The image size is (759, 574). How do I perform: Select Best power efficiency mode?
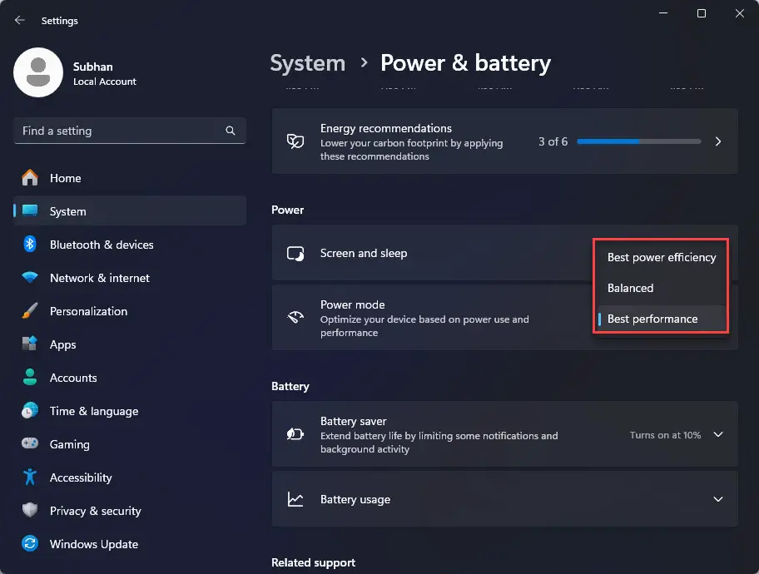click(661, 257)
